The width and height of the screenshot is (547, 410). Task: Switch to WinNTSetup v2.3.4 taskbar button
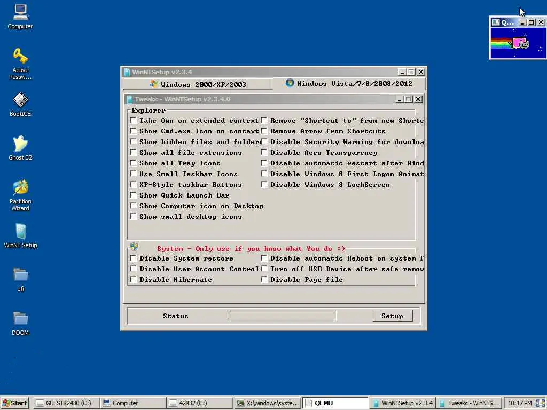click(402, 403)
